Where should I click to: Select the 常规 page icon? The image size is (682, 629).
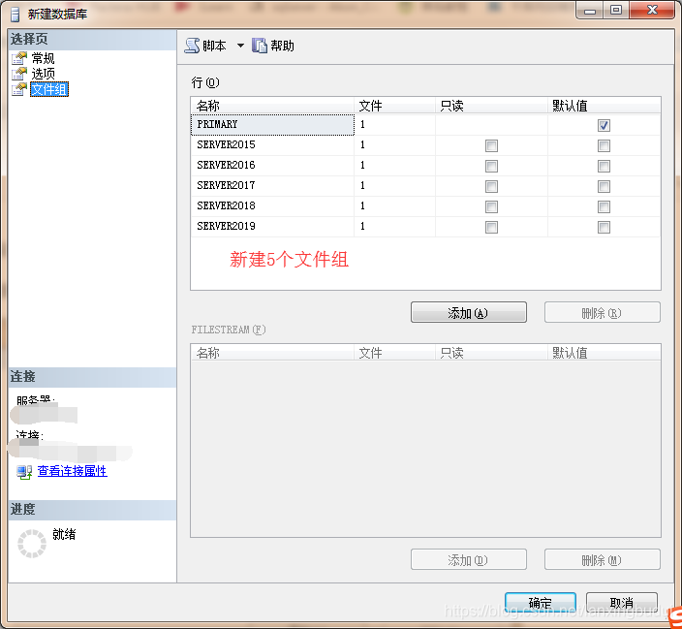19,58
